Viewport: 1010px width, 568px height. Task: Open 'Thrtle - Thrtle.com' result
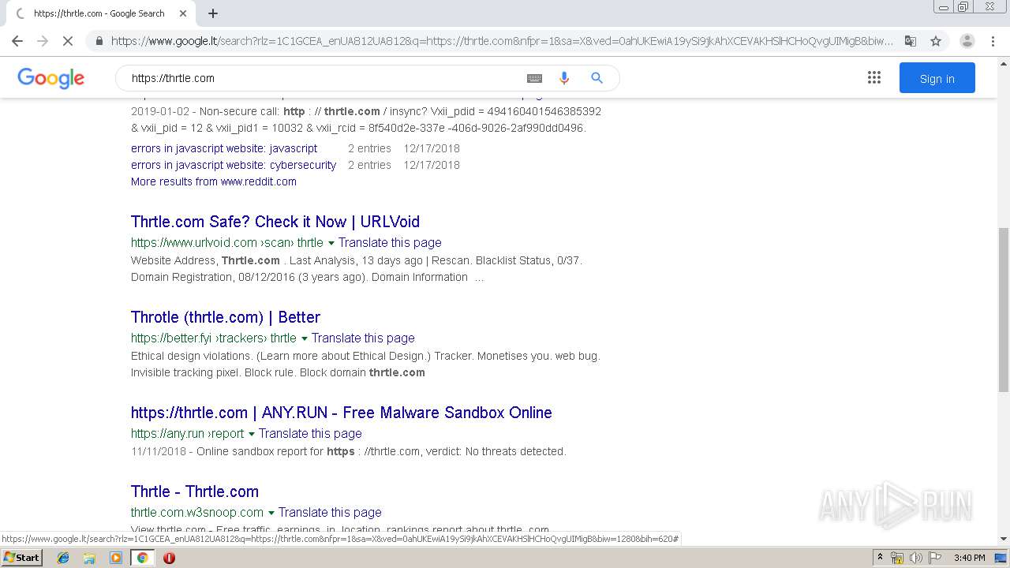pyautogui.click(x=195, y=491)
